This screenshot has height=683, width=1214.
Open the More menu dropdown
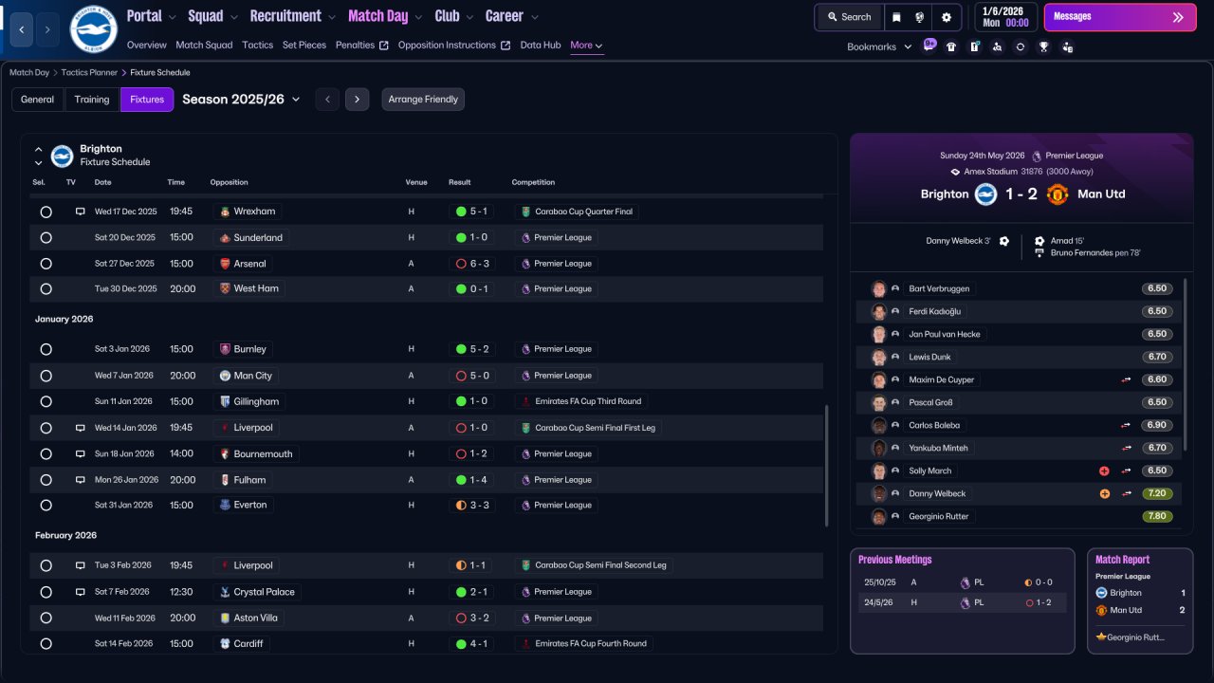[x=586, y=46]
